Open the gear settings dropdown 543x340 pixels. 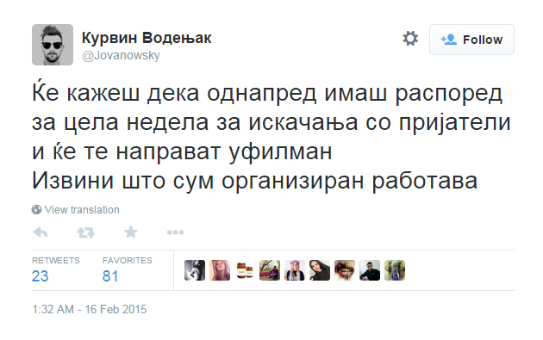tap(410, 39)
